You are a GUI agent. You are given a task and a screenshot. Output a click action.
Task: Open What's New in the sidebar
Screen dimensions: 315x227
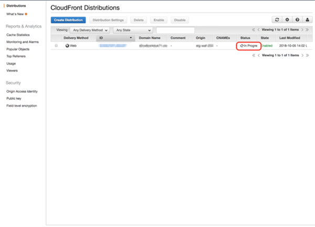[15, 14]
